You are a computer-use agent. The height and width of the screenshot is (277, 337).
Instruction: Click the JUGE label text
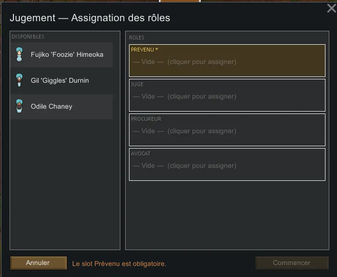(x=137, y=84)
